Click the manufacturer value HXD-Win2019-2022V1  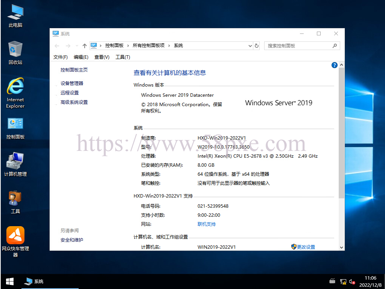[x=222, y=138]
